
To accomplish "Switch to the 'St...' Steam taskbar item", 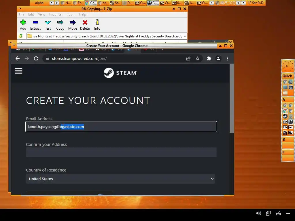I will tap(115, 3).
